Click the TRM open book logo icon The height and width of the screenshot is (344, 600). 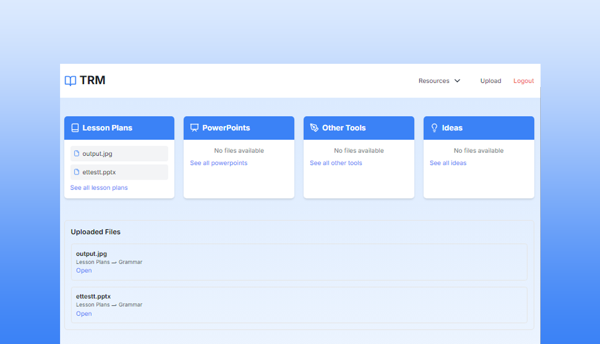70,81
